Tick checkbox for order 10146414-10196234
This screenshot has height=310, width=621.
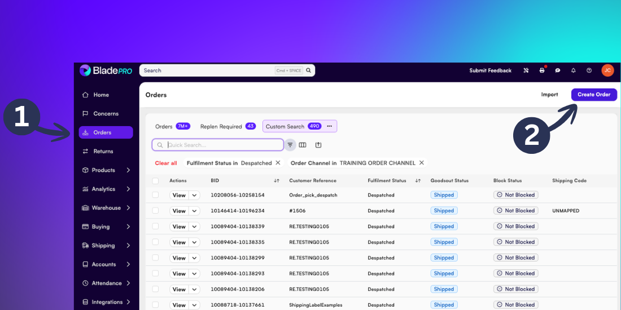click(155, 211)
